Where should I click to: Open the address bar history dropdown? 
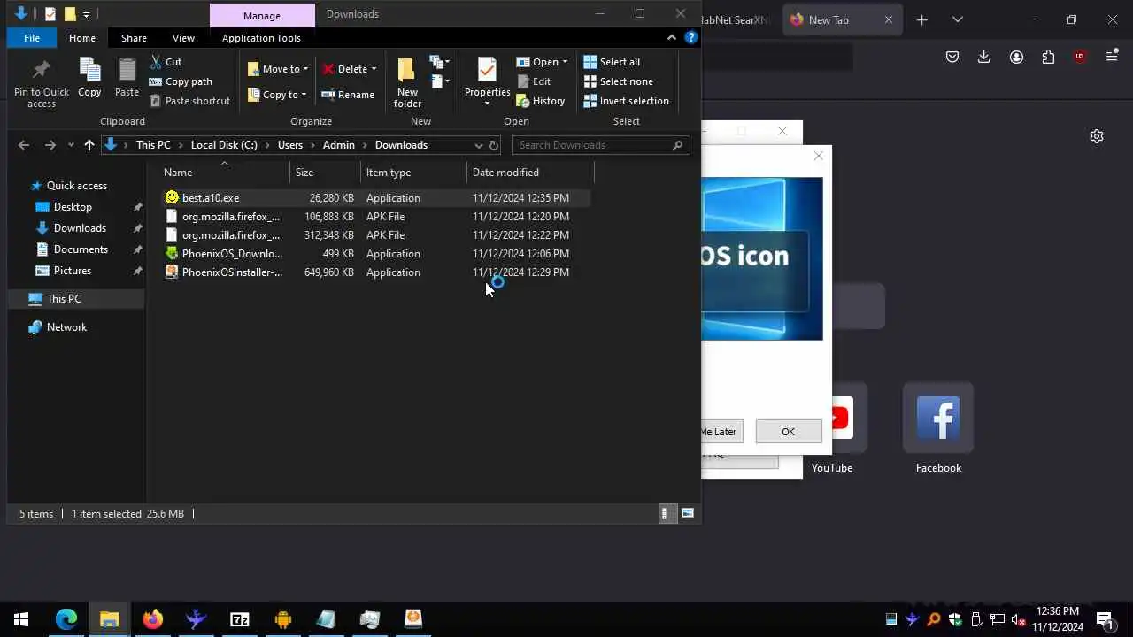(x=479, y=145)
